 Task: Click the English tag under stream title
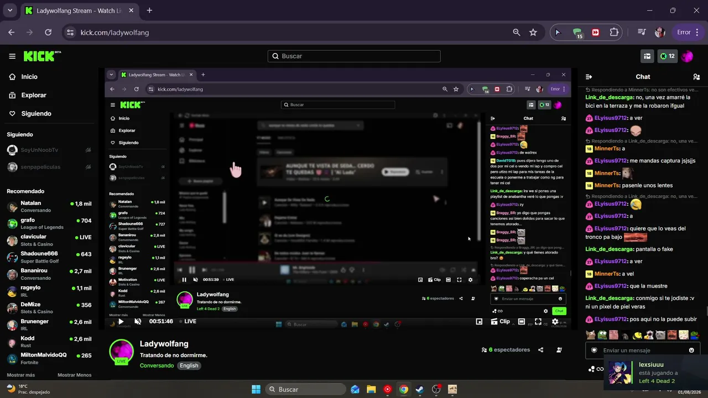click(x=189, y=365)
